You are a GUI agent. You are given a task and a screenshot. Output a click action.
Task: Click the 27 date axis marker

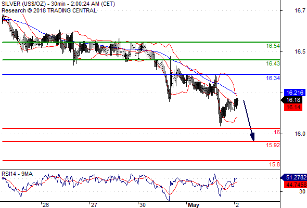(x=94, y=205)
